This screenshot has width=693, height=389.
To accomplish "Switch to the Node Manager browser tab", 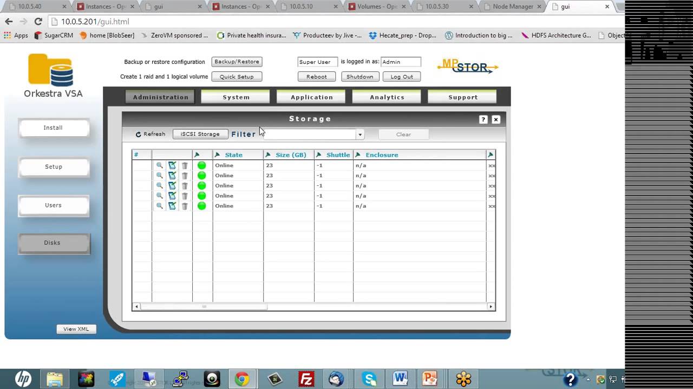I will click(x=512, y=6).
